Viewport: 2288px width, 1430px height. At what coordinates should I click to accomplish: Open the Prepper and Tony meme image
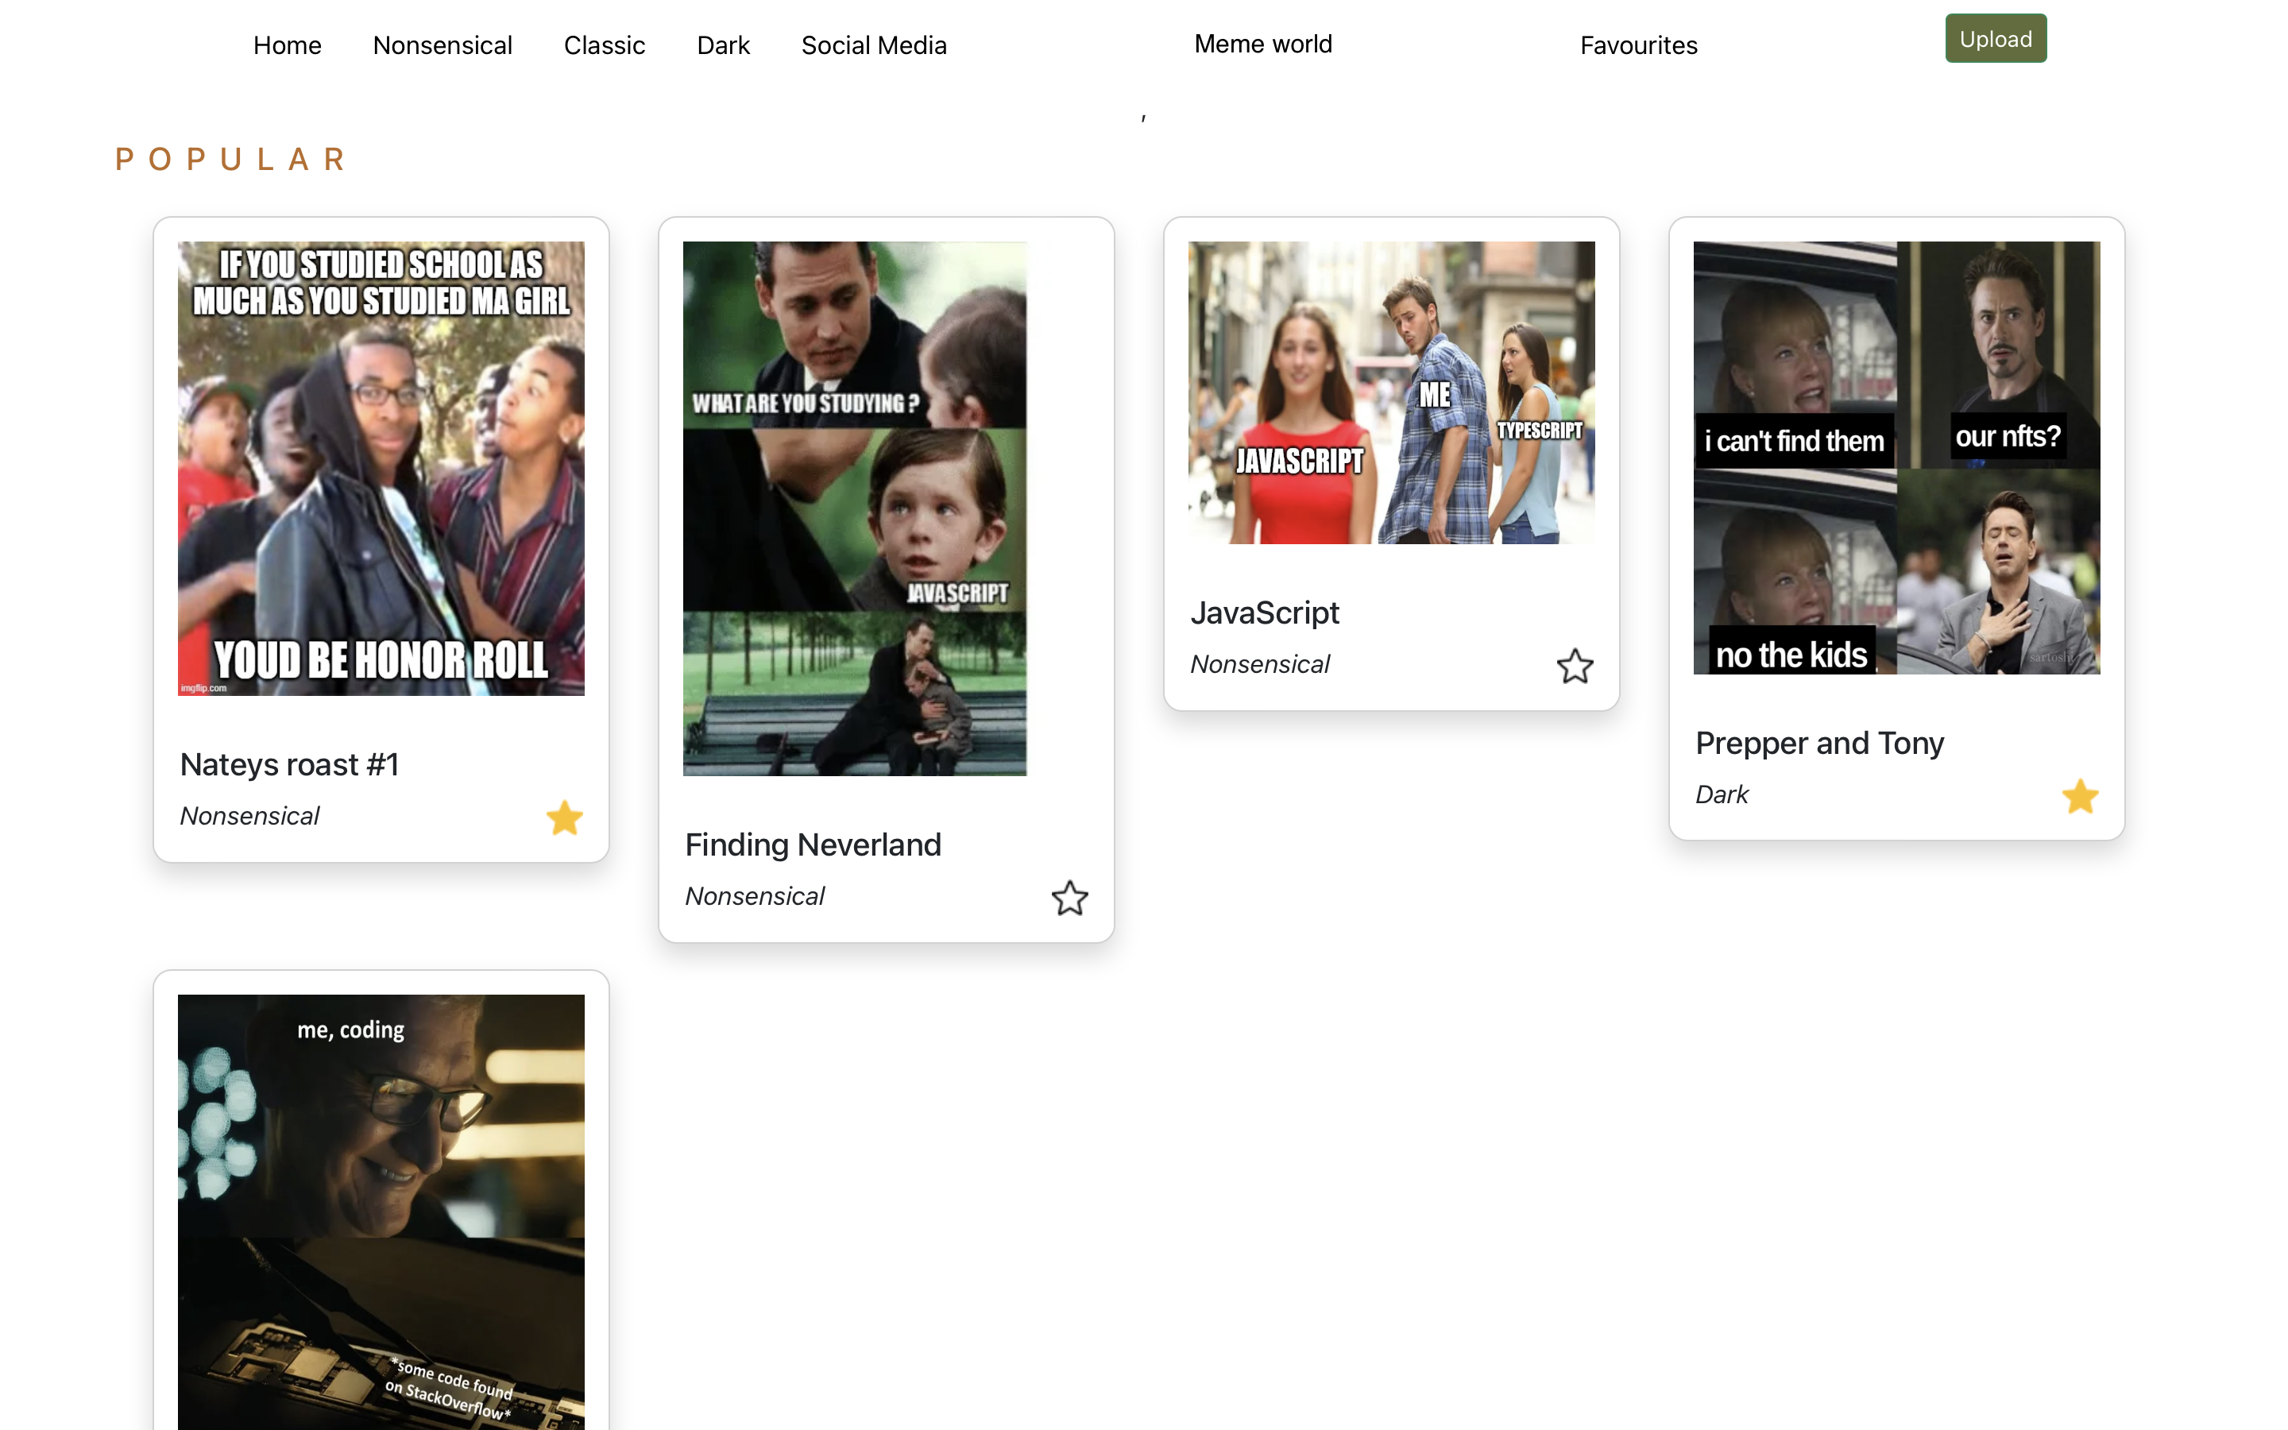[x=1896, y=458]
